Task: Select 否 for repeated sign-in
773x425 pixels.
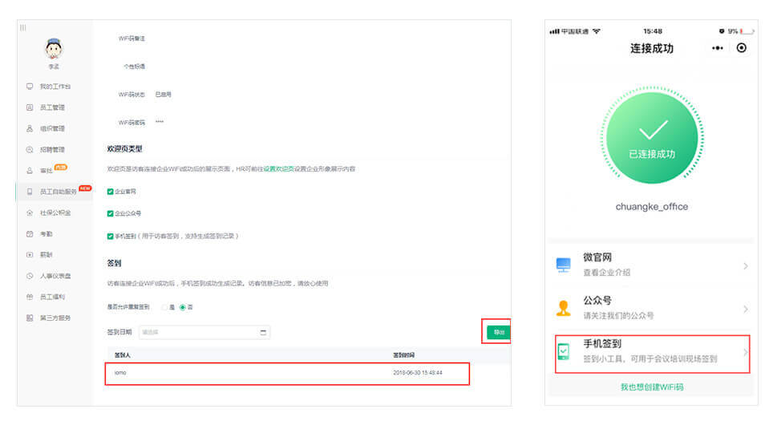Action: 182,307
